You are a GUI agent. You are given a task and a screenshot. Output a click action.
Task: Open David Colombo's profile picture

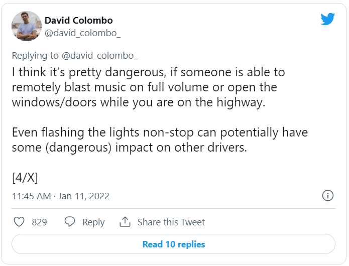(27, 26)
